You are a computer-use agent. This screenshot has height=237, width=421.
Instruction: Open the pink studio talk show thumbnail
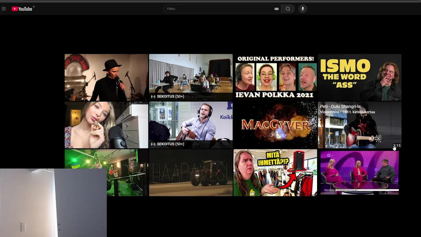[x=359, y=172]
